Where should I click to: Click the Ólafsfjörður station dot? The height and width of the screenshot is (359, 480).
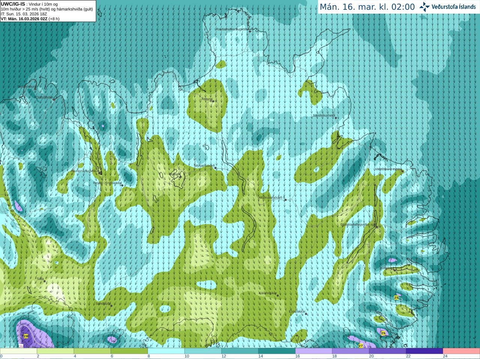tap(54, 100)
